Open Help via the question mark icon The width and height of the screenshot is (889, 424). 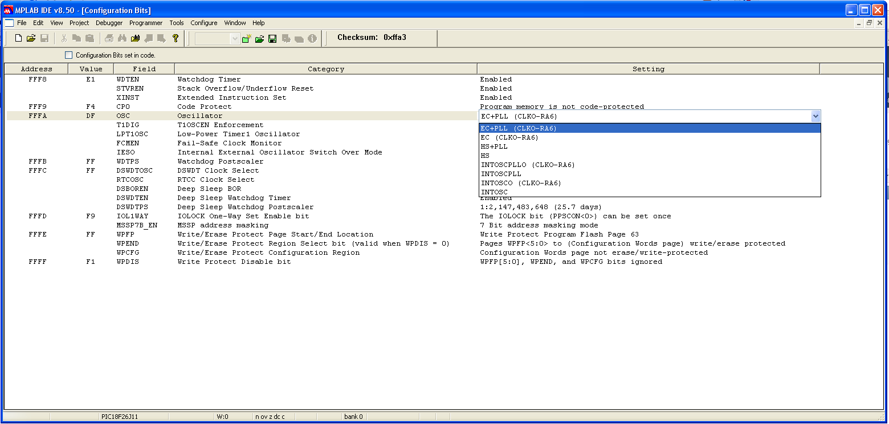coord(175,38)
